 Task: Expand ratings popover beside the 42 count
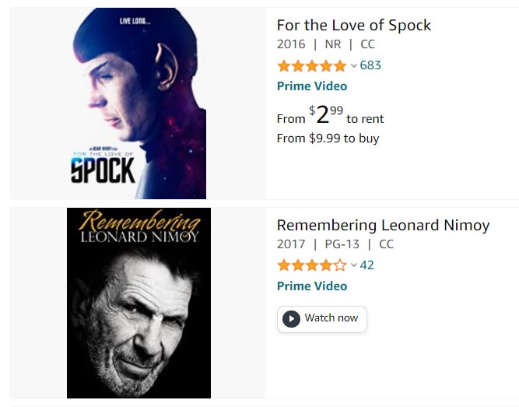click(354, 266)
